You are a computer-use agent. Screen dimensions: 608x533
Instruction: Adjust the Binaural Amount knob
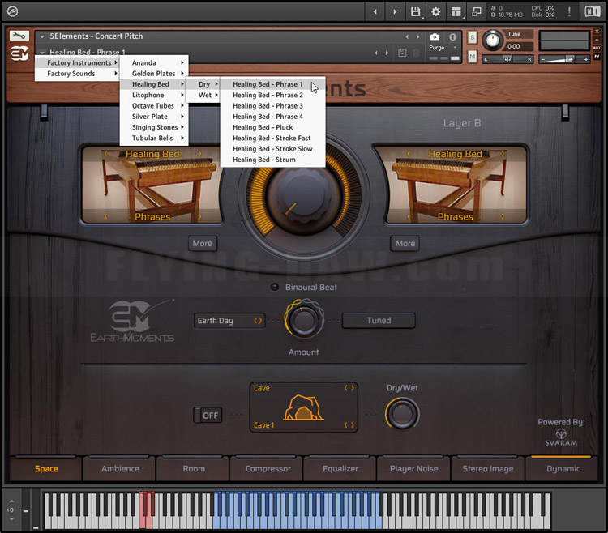coord(304,320)
